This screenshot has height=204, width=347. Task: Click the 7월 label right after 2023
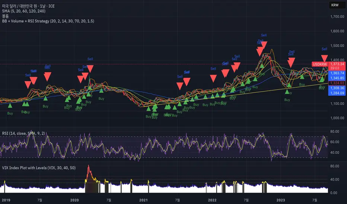pos(315,200)
